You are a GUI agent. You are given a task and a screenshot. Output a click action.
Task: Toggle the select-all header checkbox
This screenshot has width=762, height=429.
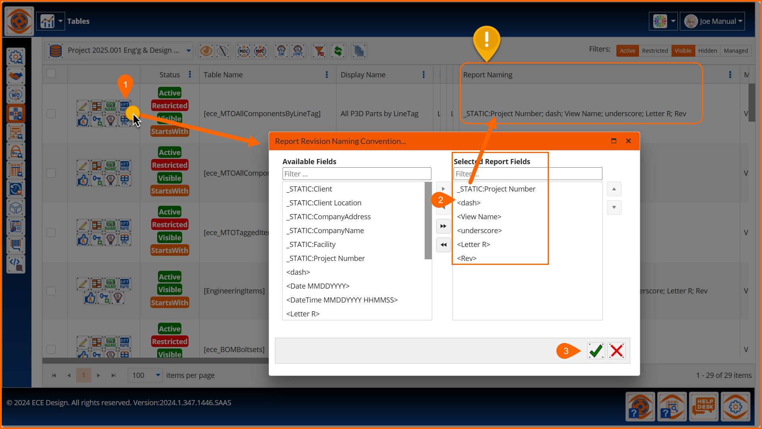(x=51, y=74)
